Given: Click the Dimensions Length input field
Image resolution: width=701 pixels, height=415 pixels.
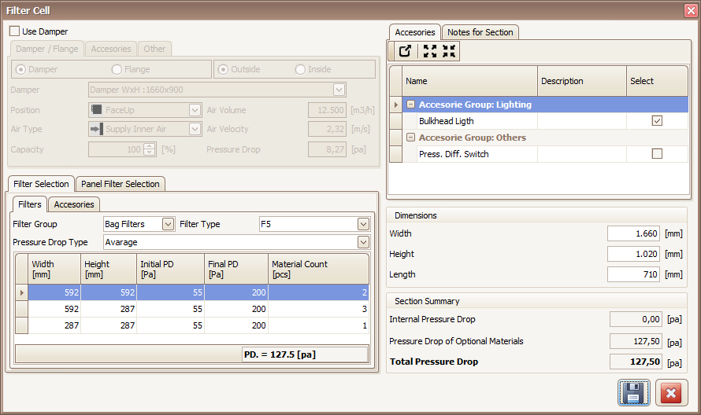Looking at the screenshot, I should click(x=633, y=274).
